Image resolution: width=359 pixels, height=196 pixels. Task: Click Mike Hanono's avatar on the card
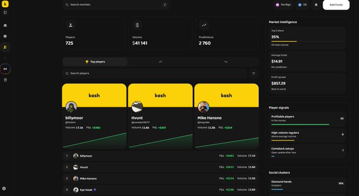(203, 107)
